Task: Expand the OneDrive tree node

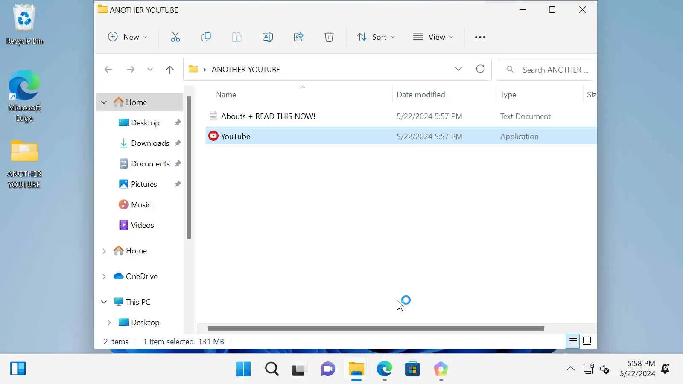Action: [104, 276]
